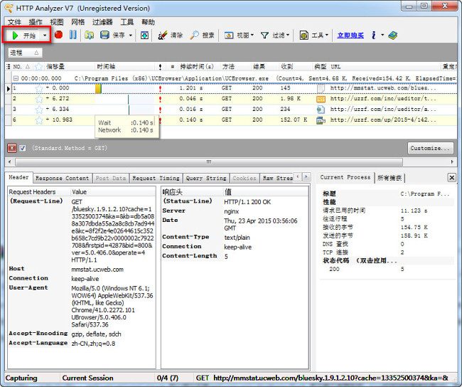This screenshot has height=387, width=462.
Task: Click the web file type icon on row 3
Action: pos(321,110)
